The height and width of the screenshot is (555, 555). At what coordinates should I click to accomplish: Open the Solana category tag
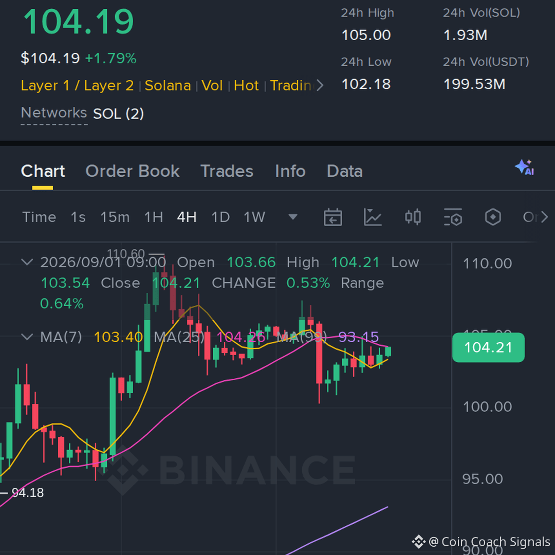(x=168, y=86)
